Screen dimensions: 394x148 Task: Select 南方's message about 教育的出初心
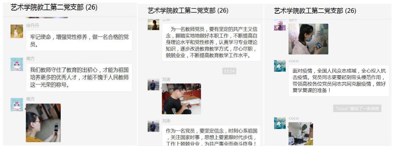pyautogui.click(x=79, y=77)
